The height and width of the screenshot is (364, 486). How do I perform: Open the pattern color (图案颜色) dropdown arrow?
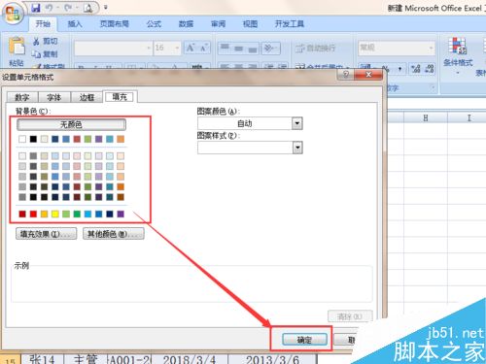[x=297, y=123]
